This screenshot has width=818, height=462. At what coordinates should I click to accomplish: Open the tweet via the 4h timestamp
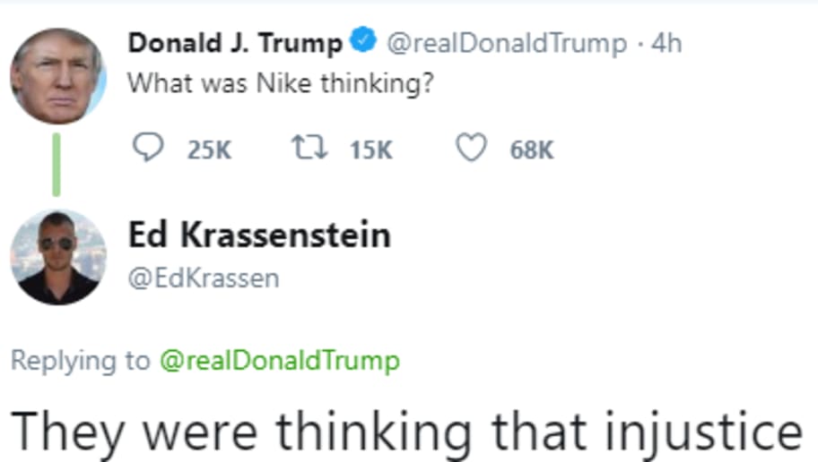pos(666,43)
